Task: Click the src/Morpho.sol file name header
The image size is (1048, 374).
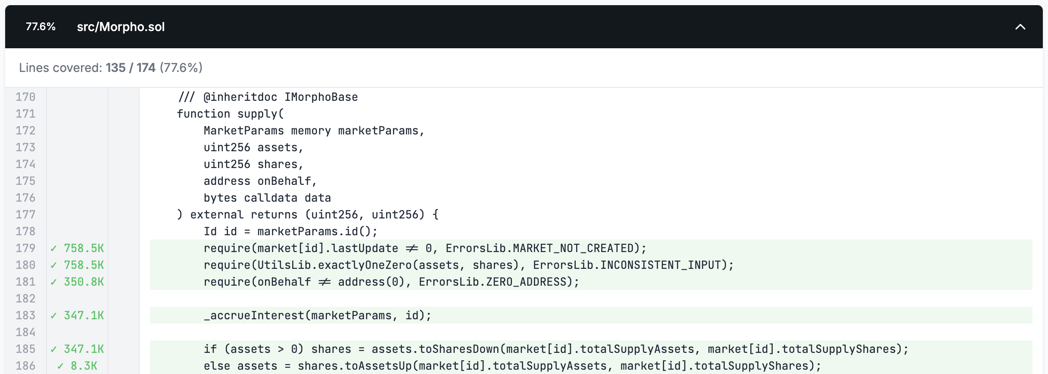Action: tap(121, 27)
